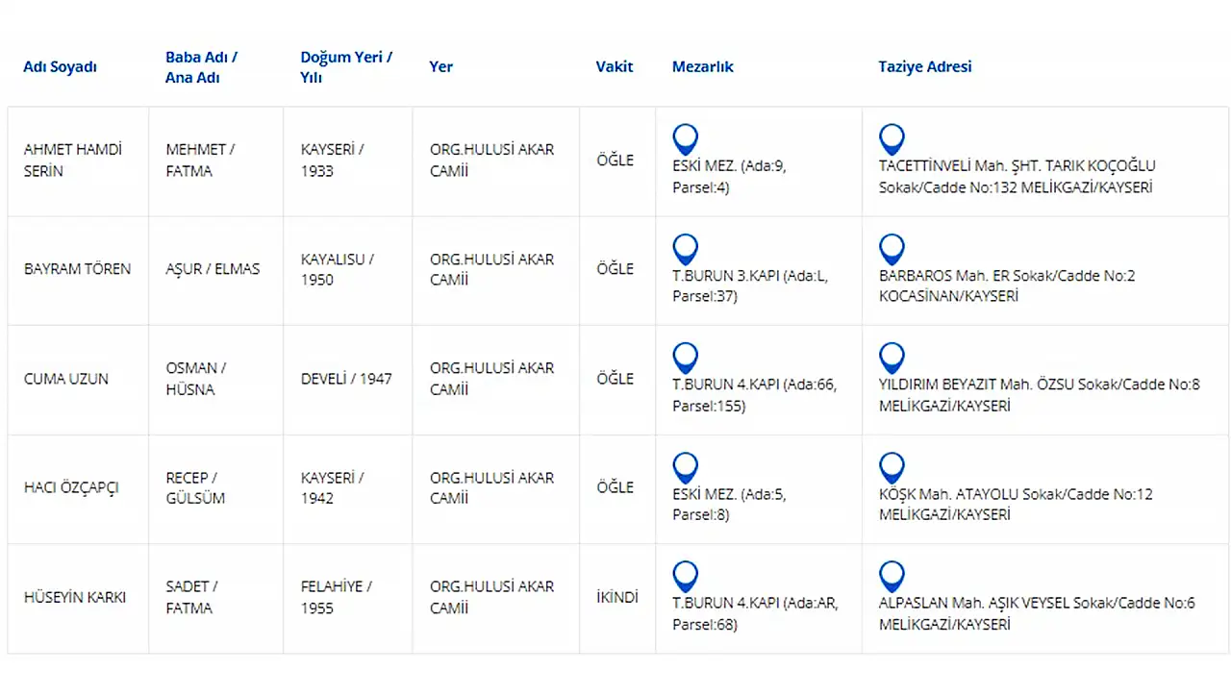
Task: Open the condolence address pin for Ahmet Hamdi Serin
Action: coord(892,139)
